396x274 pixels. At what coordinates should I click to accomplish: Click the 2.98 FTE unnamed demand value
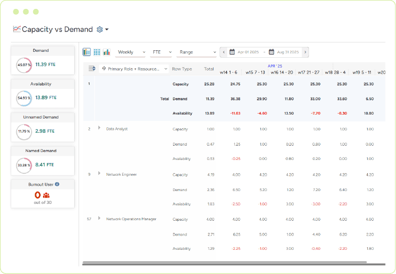45,131
